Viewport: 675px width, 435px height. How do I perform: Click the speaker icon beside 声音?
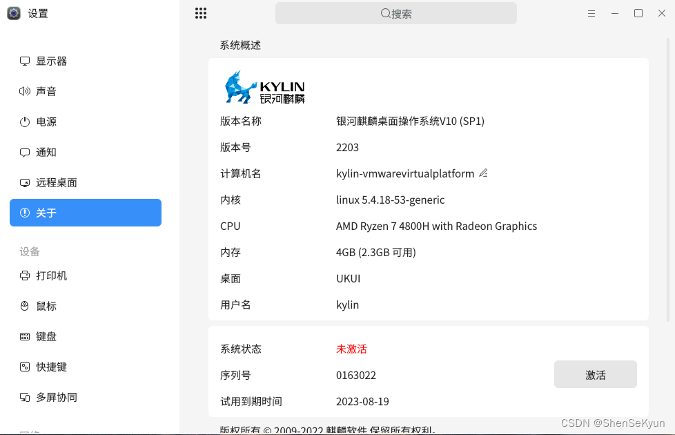[25, 91]
